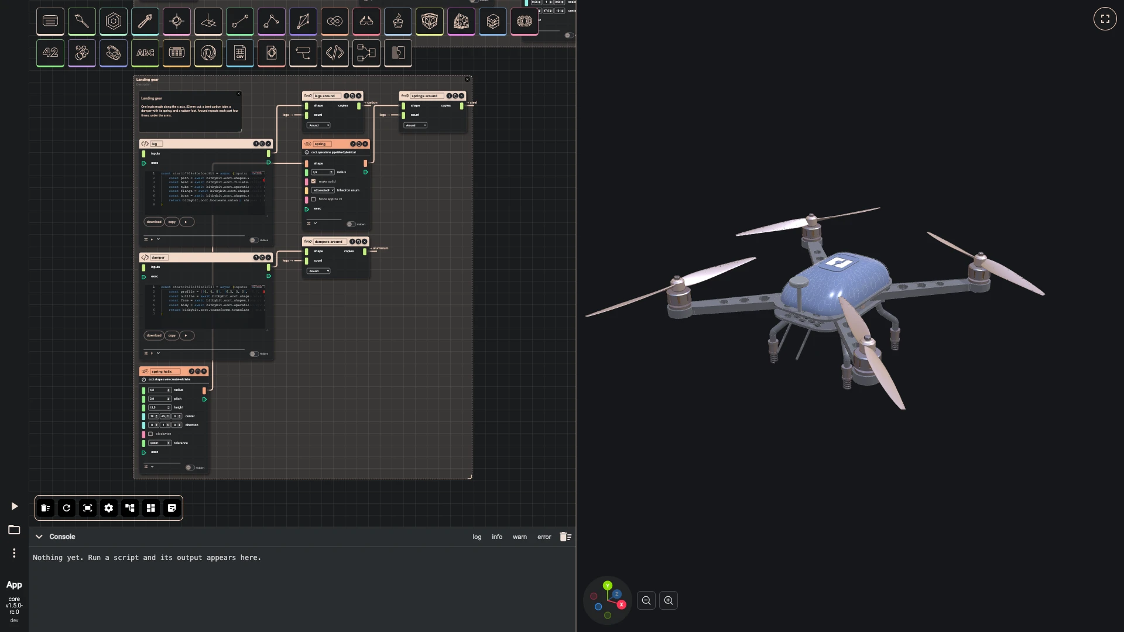Image resolution: width=1124 pixels, height=632 pixels.
Task: Filter console by warn
Action: pos(520,537)
